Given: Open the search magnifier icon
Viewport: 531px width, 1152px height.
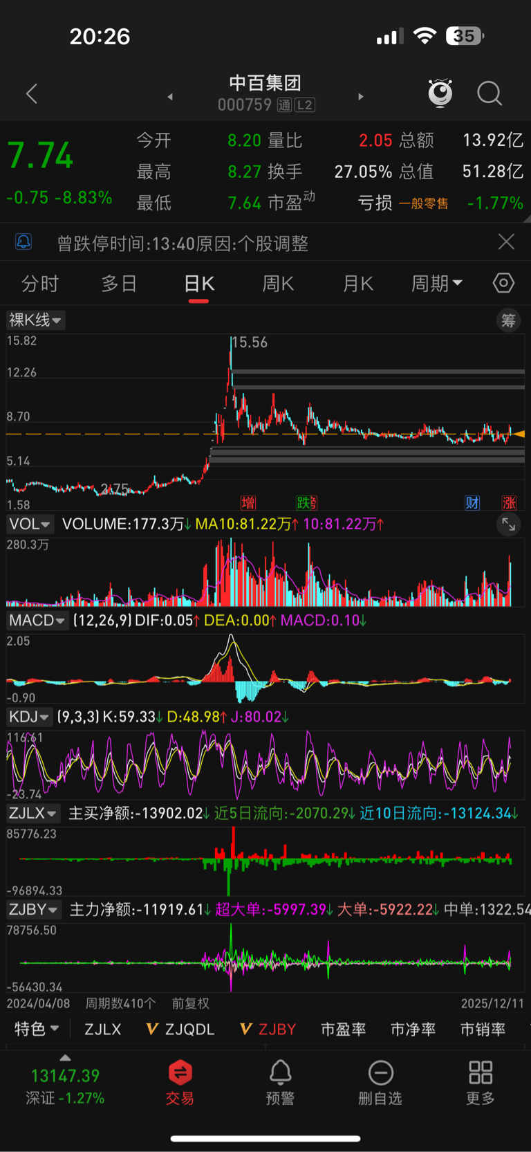Looking at the screenshot, I should tap(490, 93).
